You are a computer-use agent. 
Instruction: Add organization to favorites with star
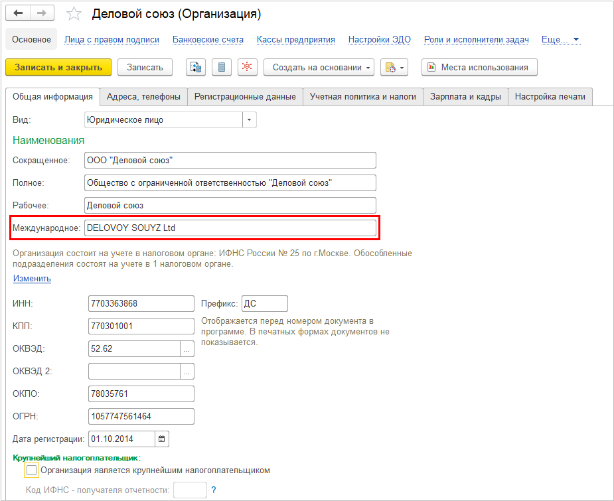point(74,14)
